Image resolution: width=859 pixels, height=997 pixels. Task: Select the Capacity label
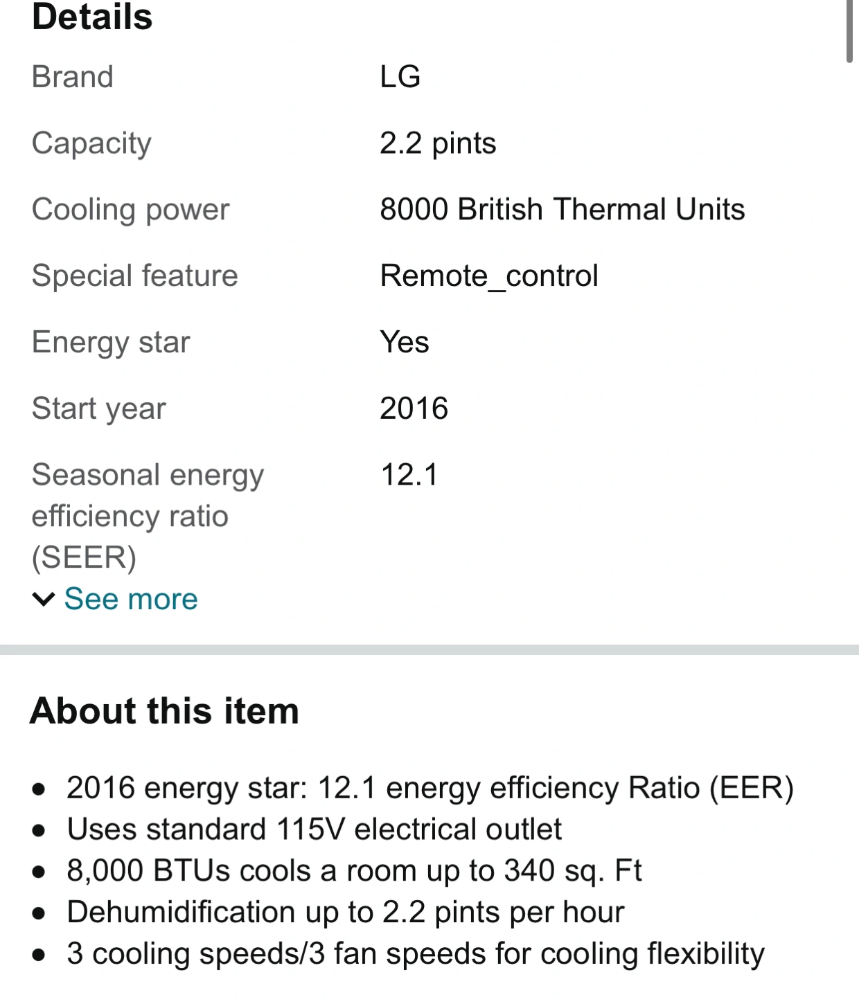(91, 144)
